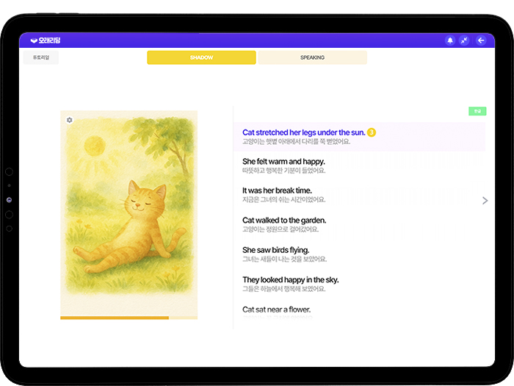Click the yellow number 3 badge

(x=372, y=132)
